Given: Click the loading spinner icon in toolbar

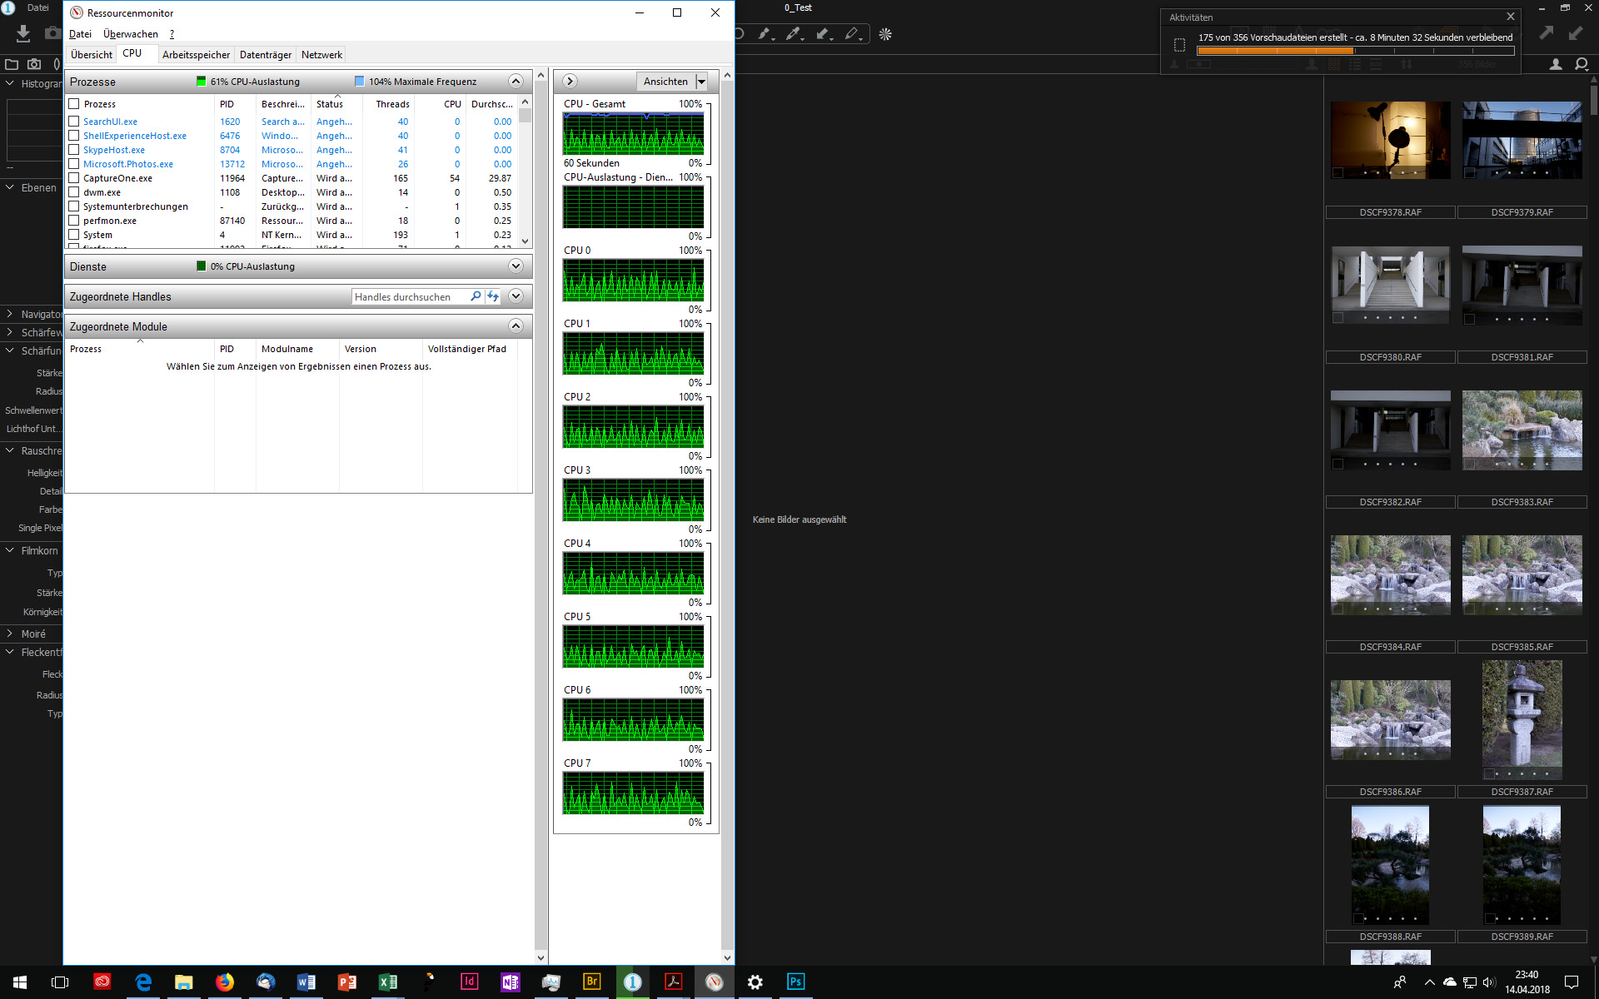Looking at the screenshot, I should tap(885, 34).
